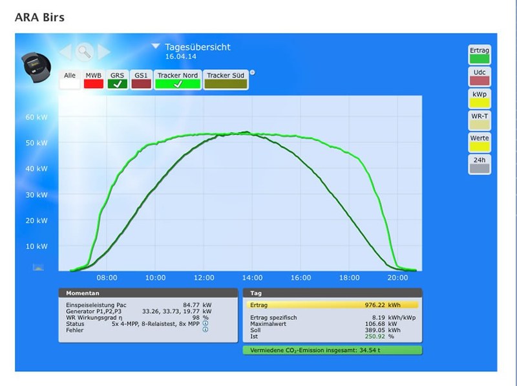This screenshot has height=386, width=517.
Task: Click the 20:00 time axis label
Action: 397,278
